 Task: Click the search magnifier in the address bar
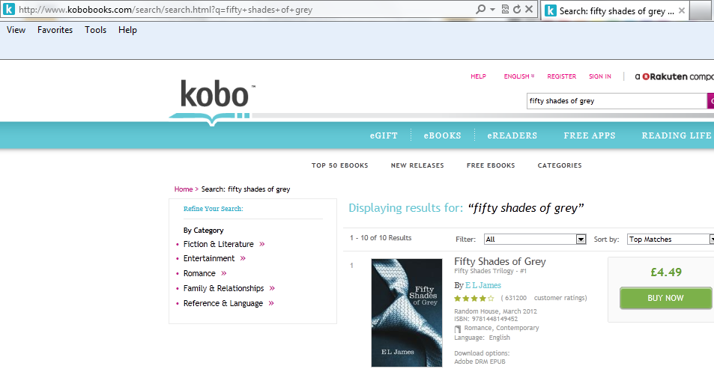coord(480,9)
